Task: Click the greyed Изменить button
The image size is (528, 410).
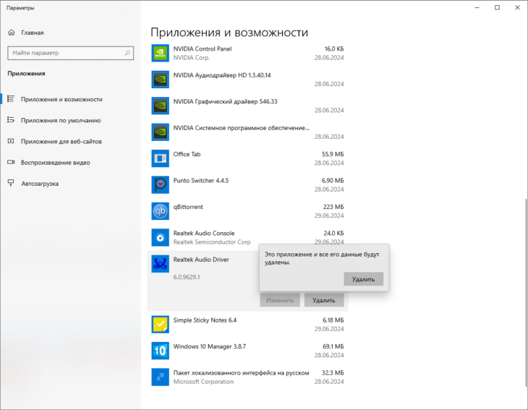Action: pyautogui.click(x=280, y=300)
